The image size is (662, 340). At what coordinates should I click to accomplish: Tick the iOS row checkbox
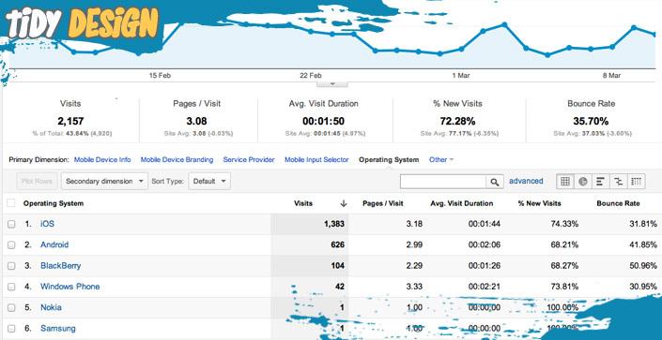coord(11,224)
